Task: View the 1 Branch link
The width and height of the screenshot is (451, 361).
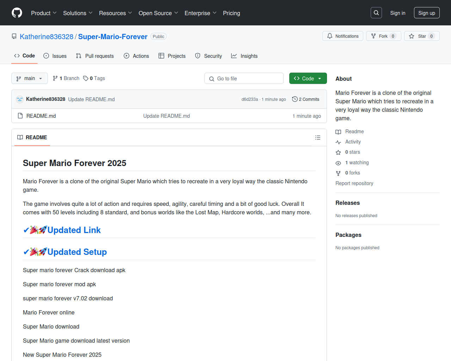Action: (66, 78)
